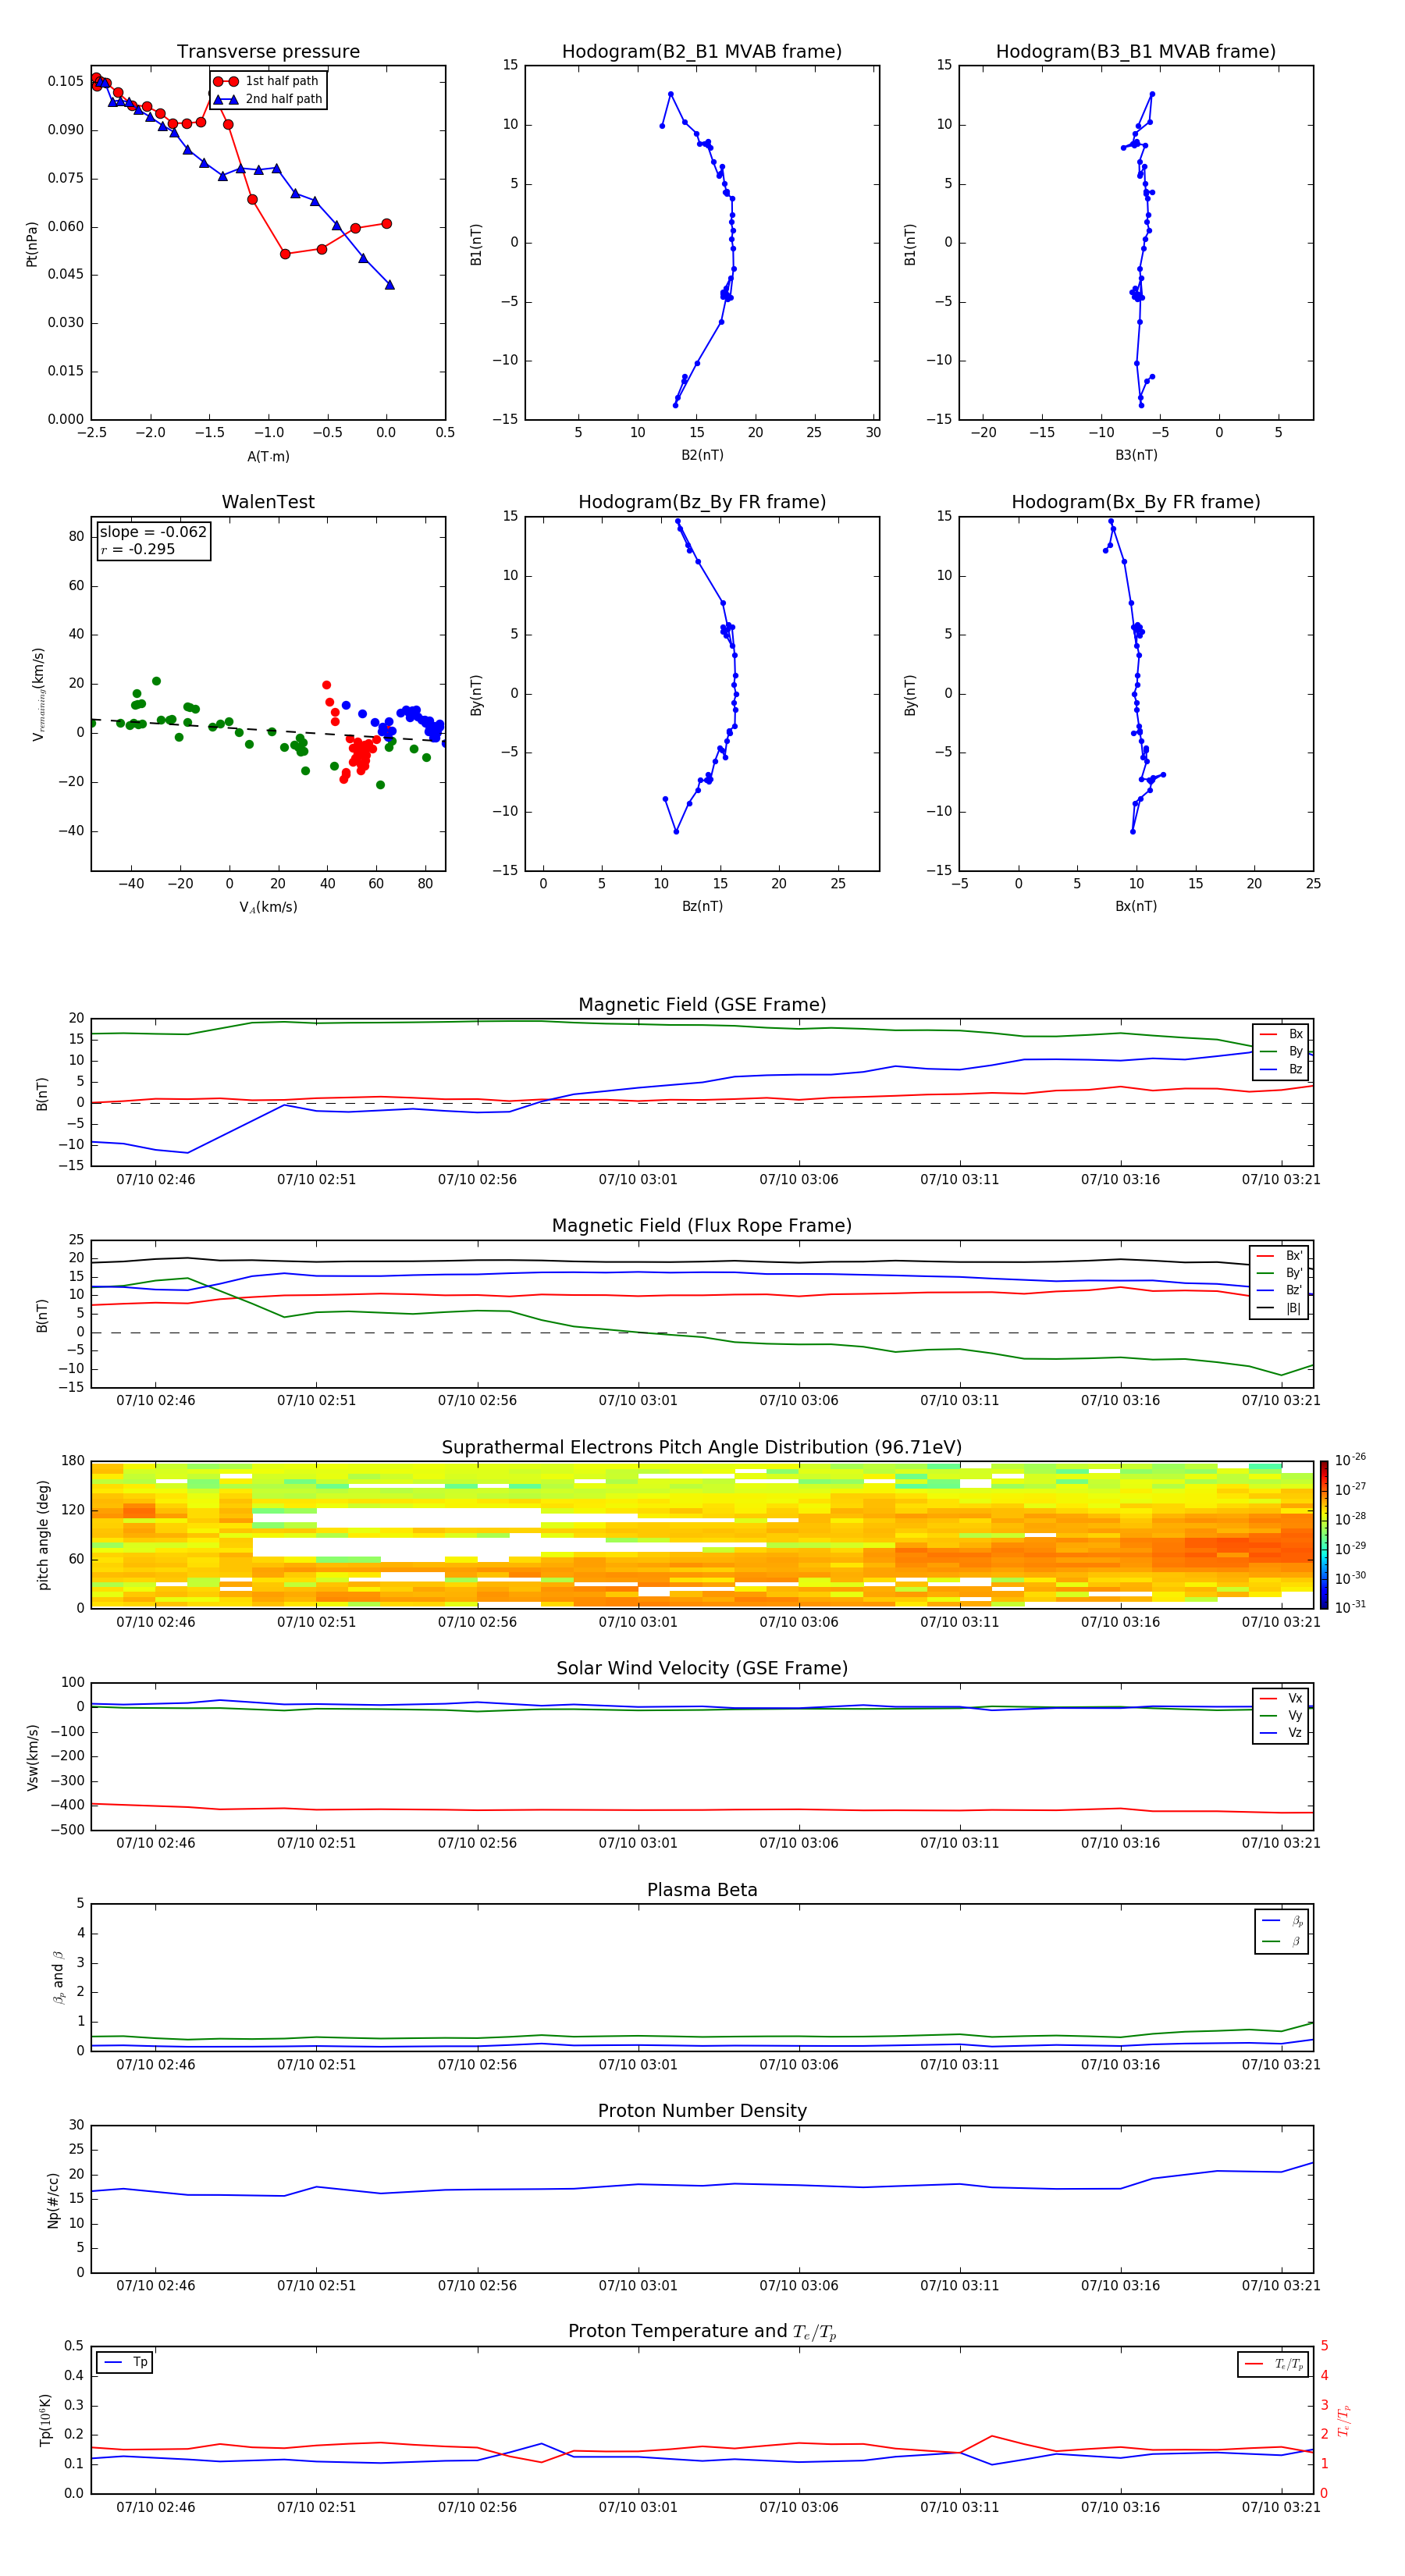Click the "Hodogram(B3_B1 MVAB frame)" title

pos(1136,51)
